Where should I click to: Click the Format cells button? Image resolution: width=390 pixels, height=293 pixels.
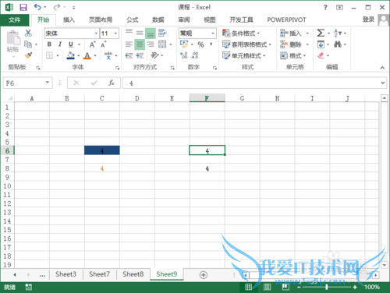point(293,55)
